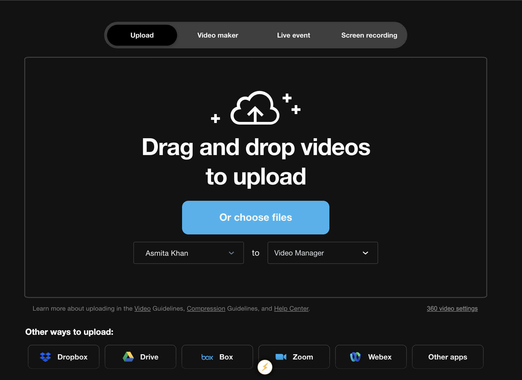The height and width of the screenshot is (380, 522).
Task: Click the Or choose files button
Action: pyautogui.click(x=255, y=217)
